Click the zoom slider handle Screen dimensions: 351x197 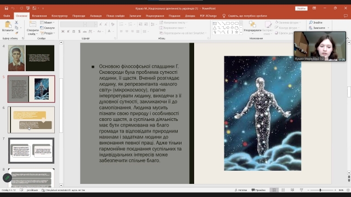point(320,190)
